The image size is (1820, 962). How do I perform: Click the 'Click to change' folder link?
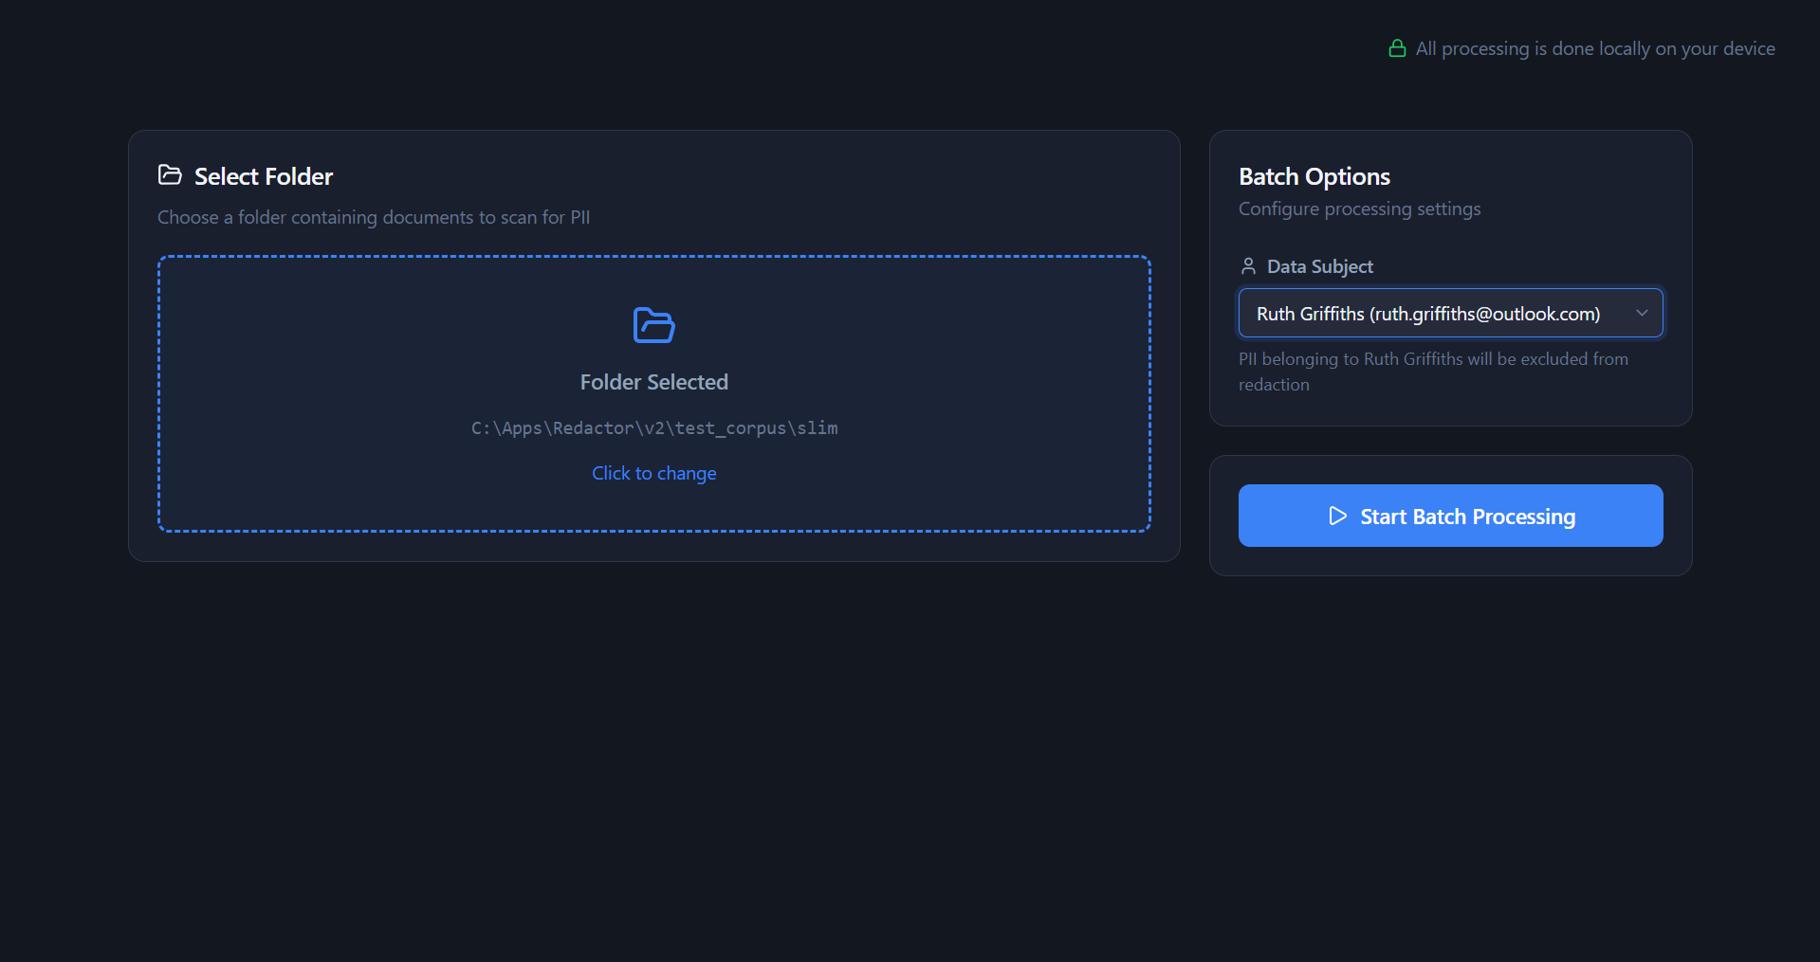(653, 473)
